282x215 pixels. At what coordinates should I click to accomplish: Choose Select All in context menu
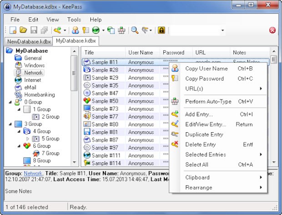tap(218, 165)
